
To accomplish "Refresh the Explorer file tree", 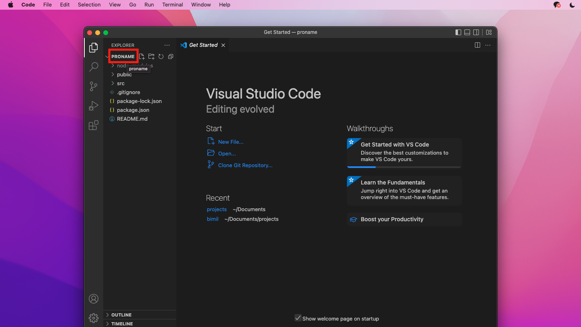I will click(161, 57).
